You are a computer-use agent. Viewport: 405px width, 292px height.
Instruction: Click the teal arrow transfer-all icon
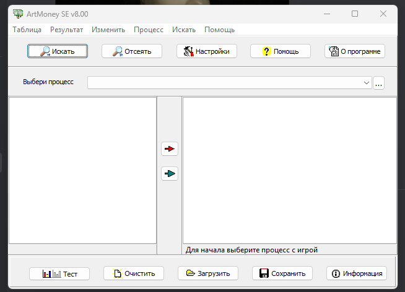170,173
